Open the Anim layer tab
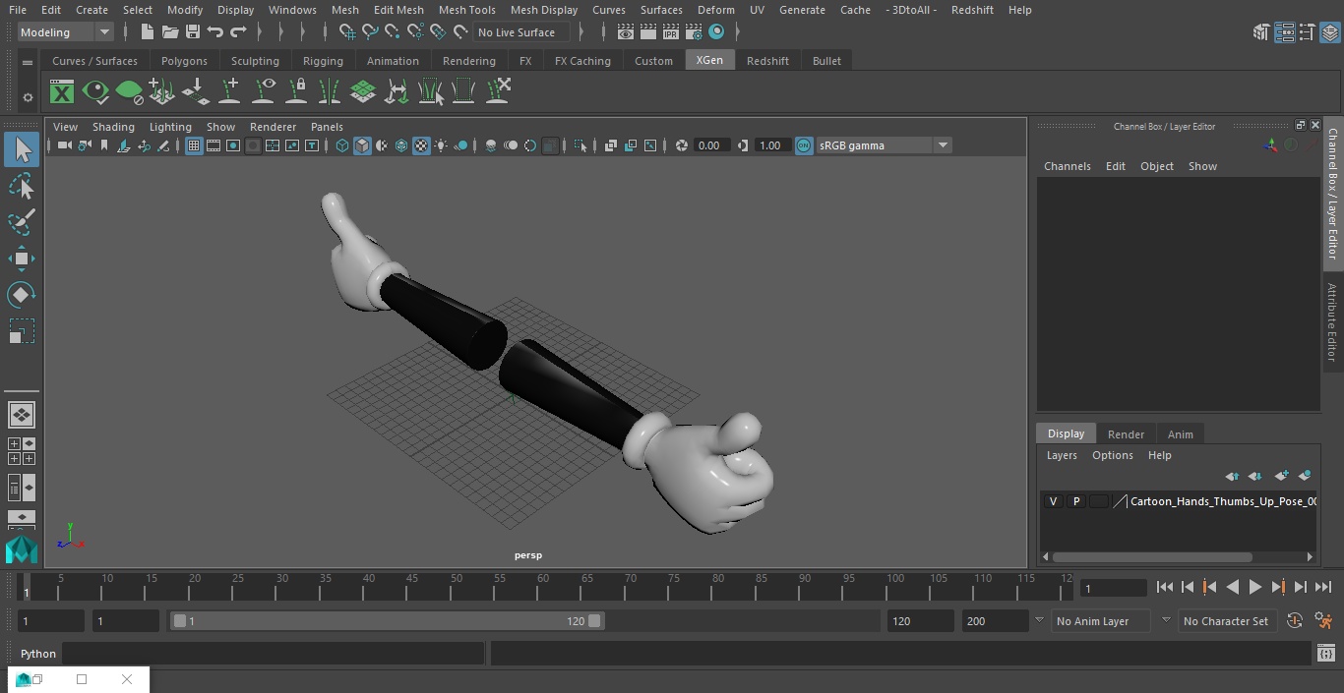1344x693 pixels. coord(1180,434)
